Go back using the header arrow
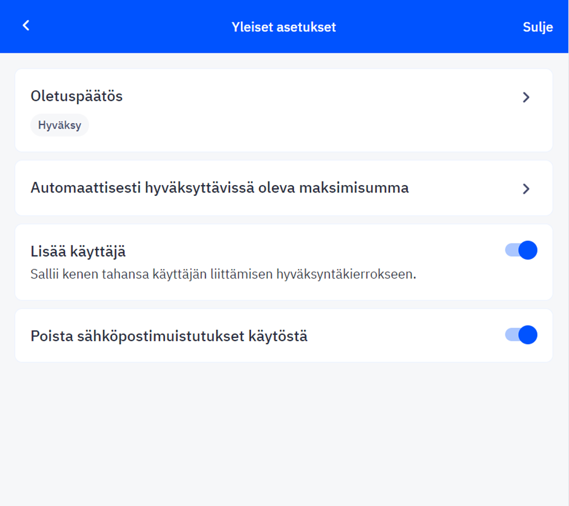Image resolution: width=569 pixels, height=506 pixels. pyautogui.click(x=25, y=25)
